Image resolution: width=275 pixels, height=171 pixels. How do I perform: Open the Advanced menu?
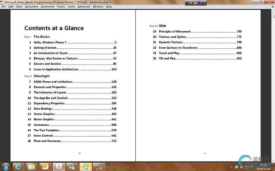(x=84, y=7)
